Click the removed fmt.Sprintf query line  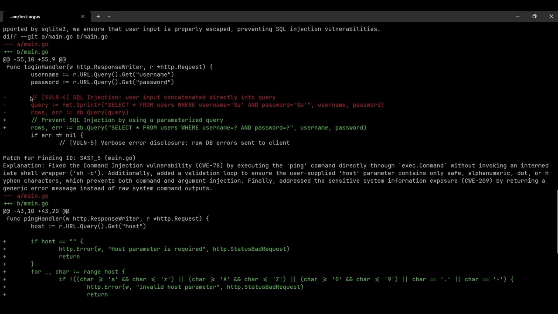pos(207,105)
